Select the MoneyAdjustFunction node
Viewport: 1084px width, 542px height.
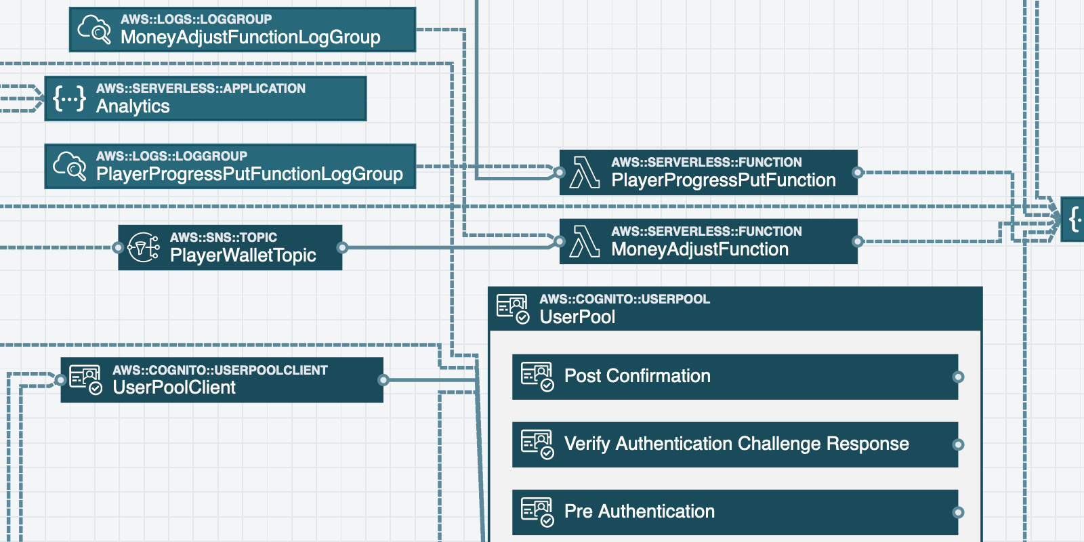pos(709,241)
